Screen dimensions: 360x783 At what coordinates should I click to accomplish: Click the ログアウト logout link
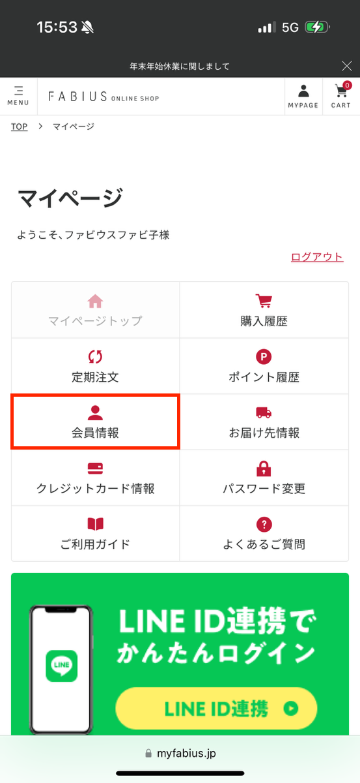coord(317,256)
